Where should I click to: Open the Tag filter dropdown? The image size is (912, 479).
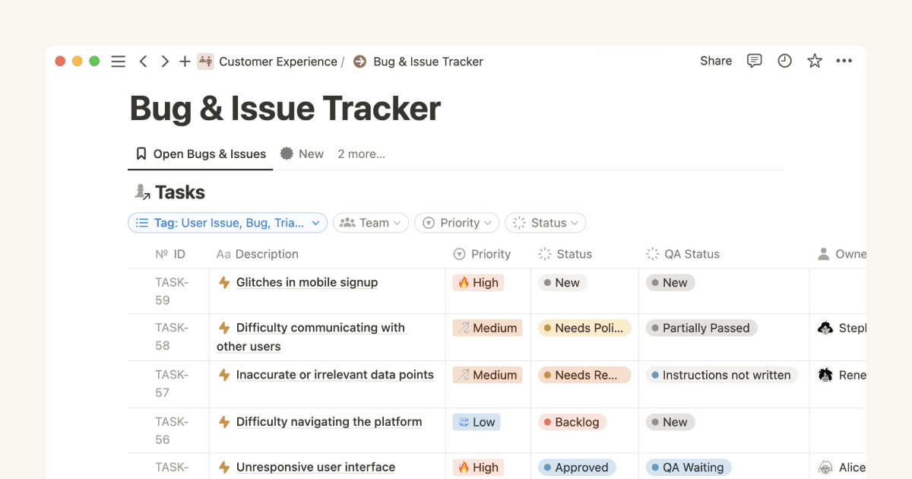point(227,222)
